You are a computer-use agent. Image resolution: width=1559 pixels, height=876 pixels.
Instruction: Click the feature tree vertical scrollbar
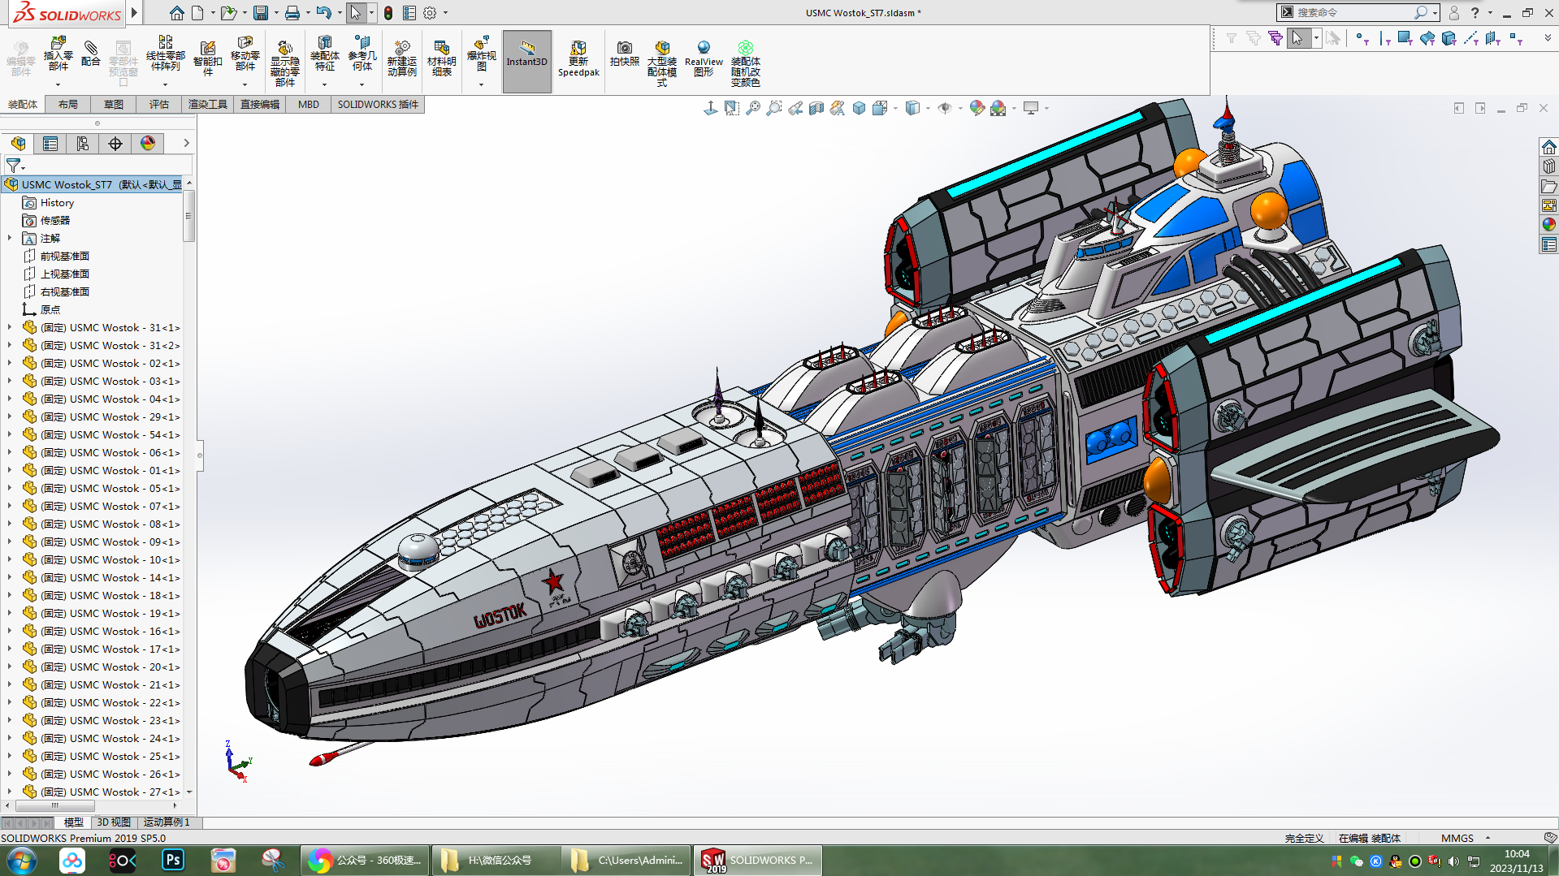tap(189, 216)
